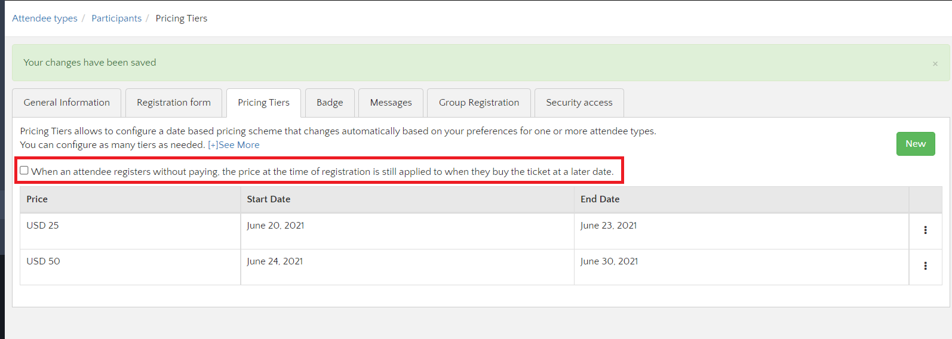
Task: Open the Registration form tab
Action: 174,103
